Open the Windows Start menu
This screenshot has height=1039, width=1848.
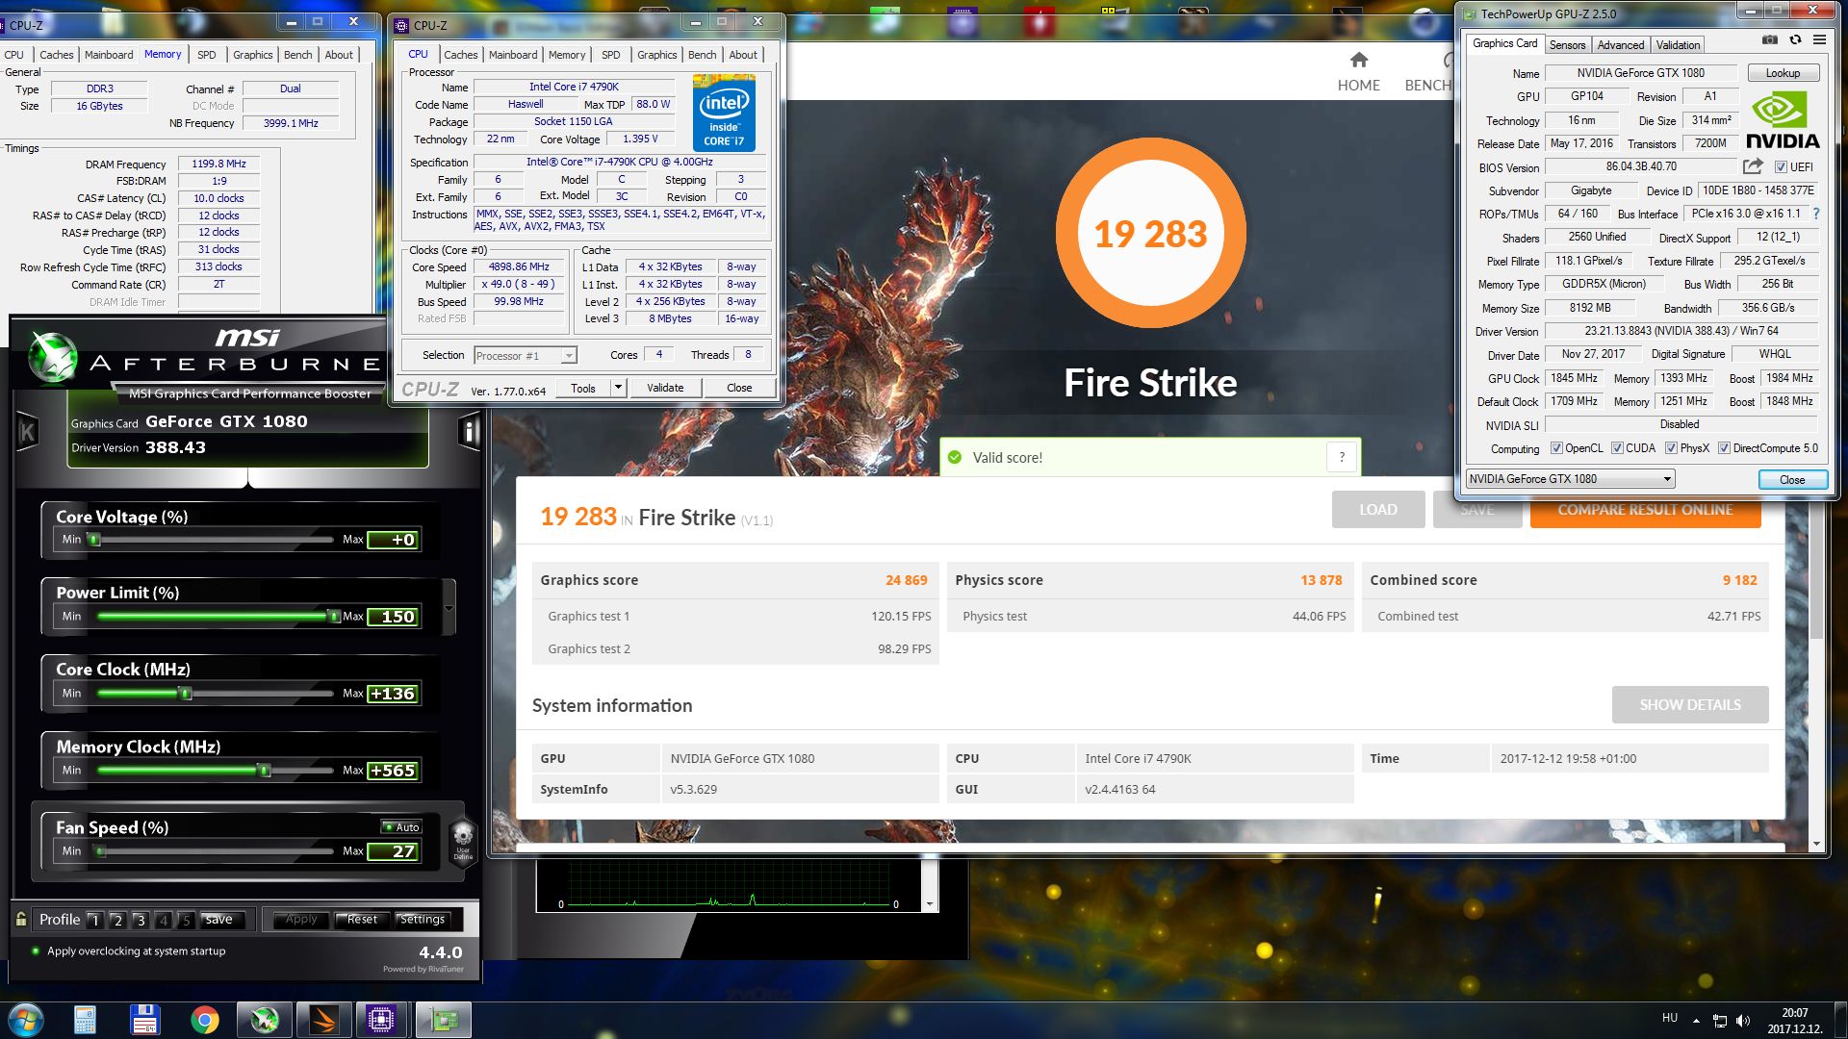(x=24, y=1019)
